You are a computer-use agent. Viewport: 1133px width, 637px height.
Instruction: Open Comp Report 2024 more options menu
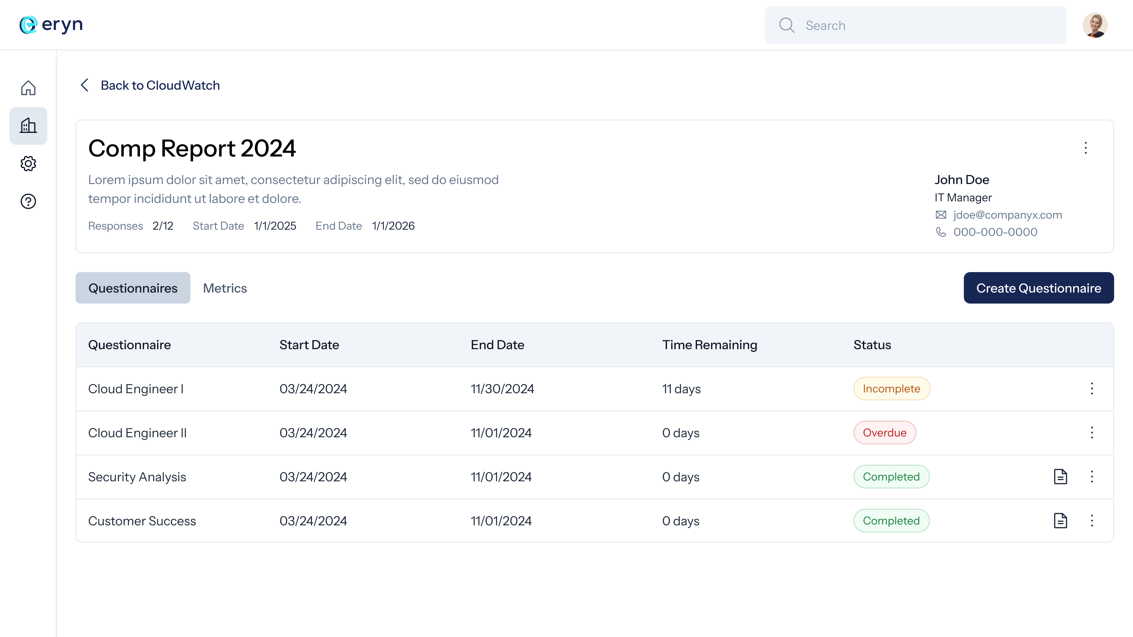[x=1086, y=148]
